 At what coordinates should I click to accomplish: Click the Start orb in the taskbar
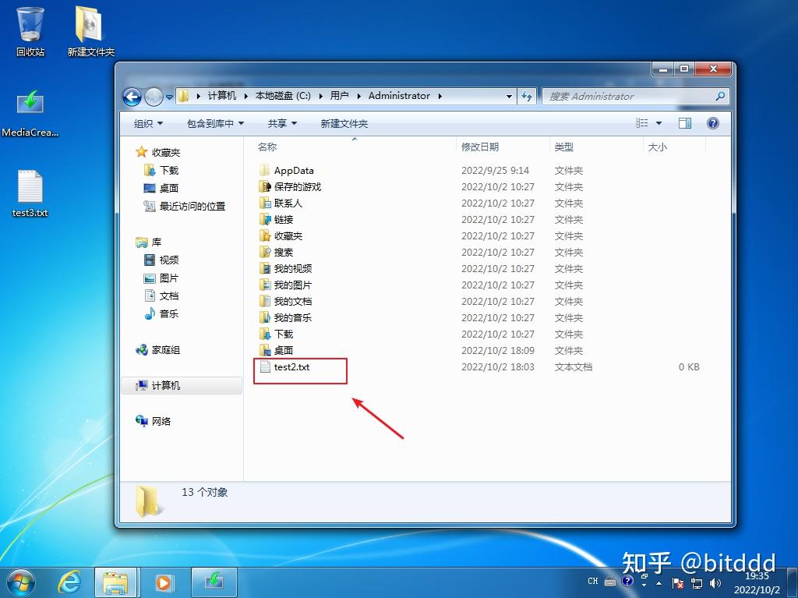(x=20, y=581)
